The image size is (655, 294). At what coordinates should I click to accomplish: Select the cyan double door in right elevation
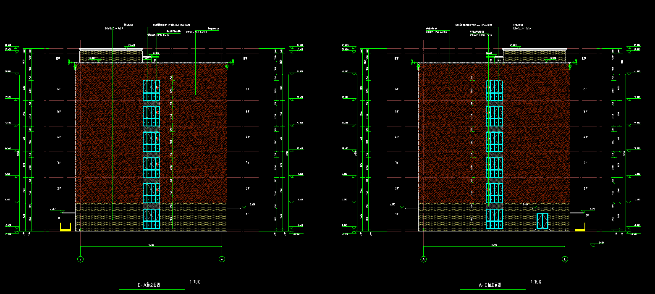542,221
